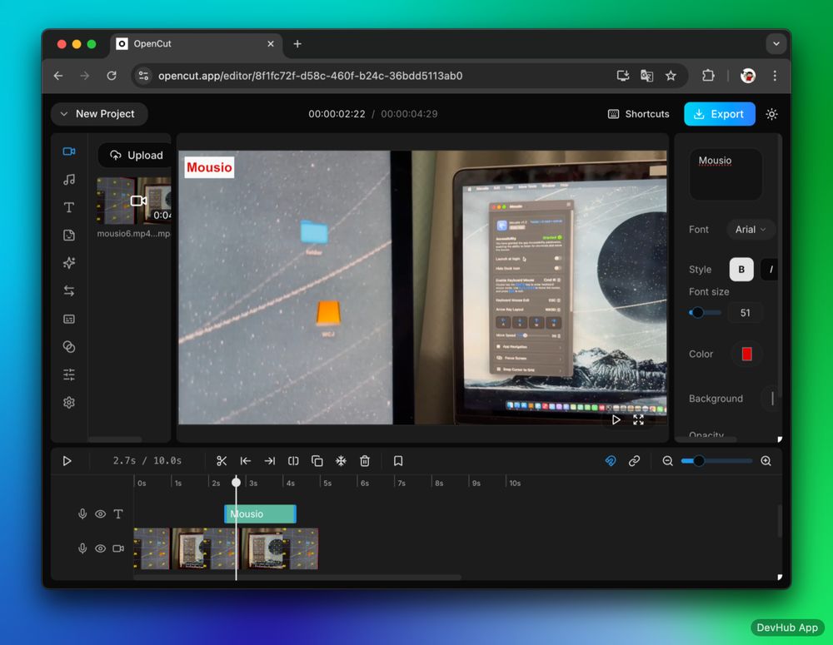
Task: Separate audio using the split-columns icon
Action: [x=293, y=461]
